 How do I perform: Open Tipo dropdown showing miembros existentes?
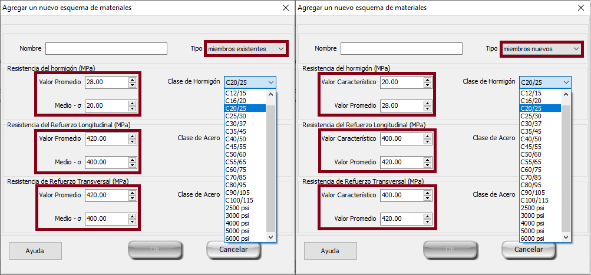pos(246,48)
